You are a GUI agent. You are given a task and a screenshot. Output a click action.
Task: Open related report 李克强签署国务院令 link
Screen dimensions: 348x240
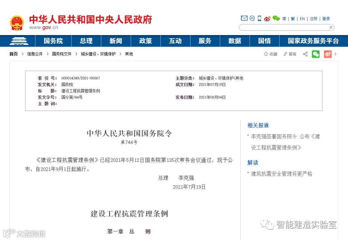(285, 142)
